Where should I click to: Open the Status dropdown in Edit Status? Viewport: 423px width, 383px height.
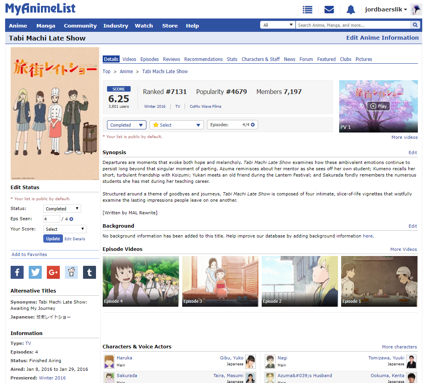point(62,209)
